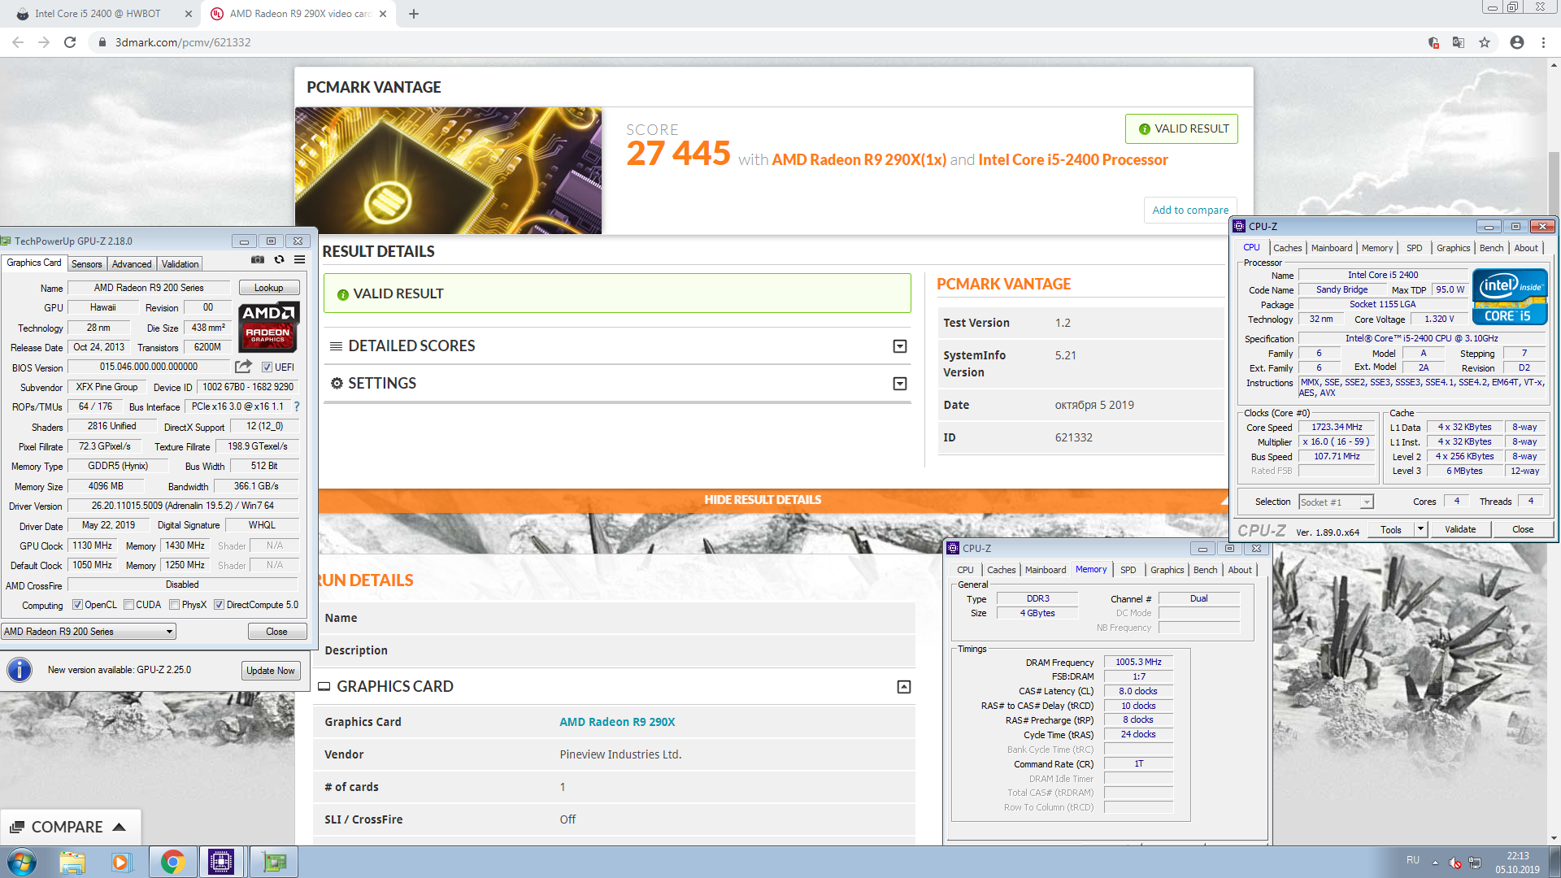This screenshot has width=1561, height=878.
Task: Switch to GPU-Z Advanced tab
Action: coord(132,264)
